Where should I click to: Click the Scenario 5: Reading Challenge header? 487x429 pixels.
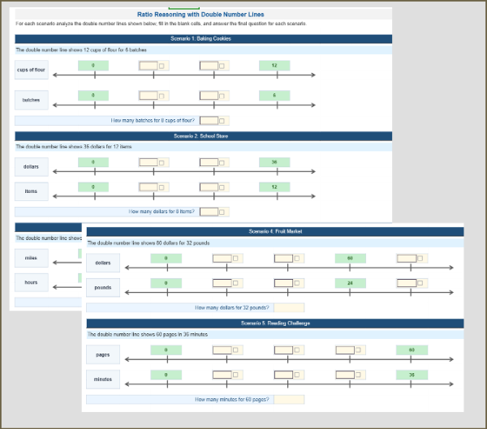[x=274, y=323]
